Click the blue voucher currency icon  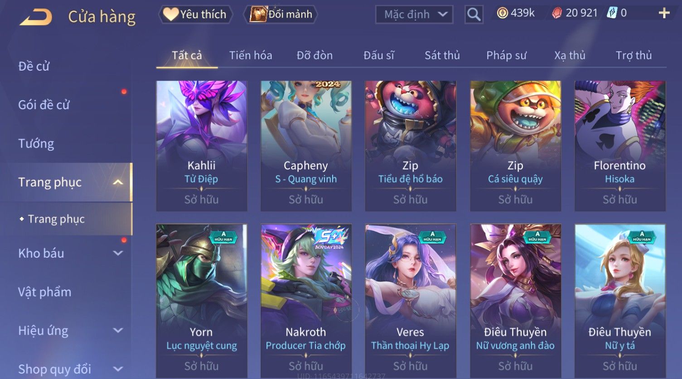tap(612, 13)
